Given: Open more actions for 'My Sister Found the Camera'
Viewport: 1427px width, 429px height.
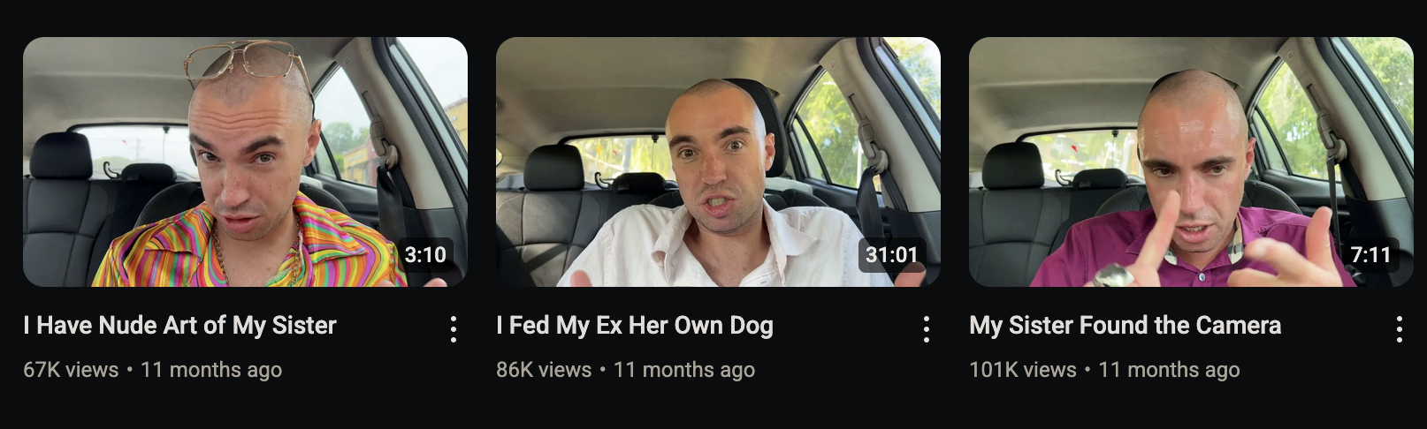Looking at the screenshot, I should [1400, 329].
